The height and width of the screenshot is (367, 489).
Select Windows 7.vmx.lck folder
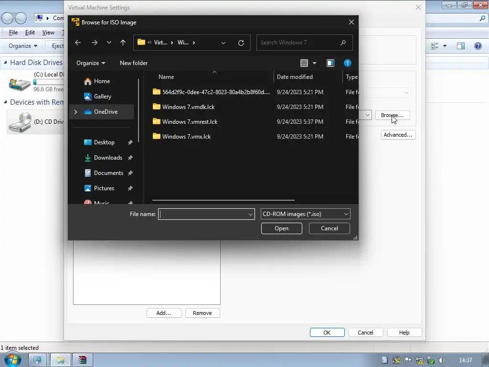tap(187, 137)
